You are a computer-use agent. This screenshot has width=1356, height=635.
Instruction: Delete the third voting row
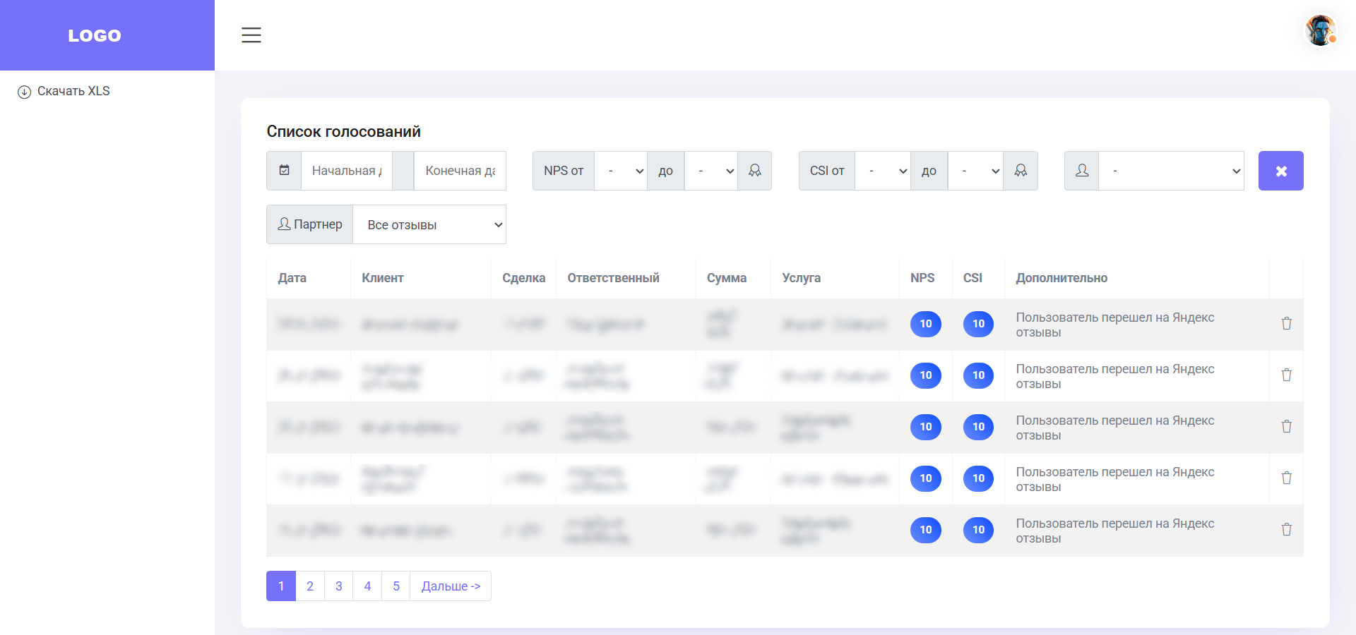pos(1286,427)
